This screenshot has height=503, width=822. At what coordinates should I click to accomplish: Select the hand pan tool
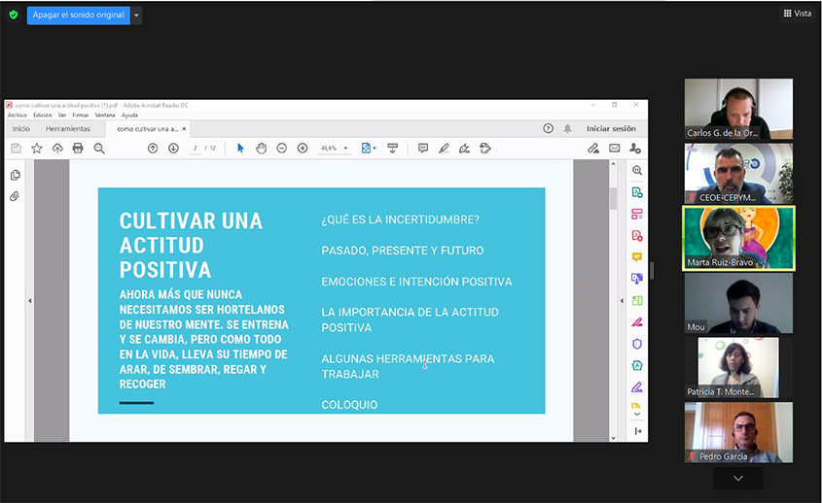click(x=261, y=149)
